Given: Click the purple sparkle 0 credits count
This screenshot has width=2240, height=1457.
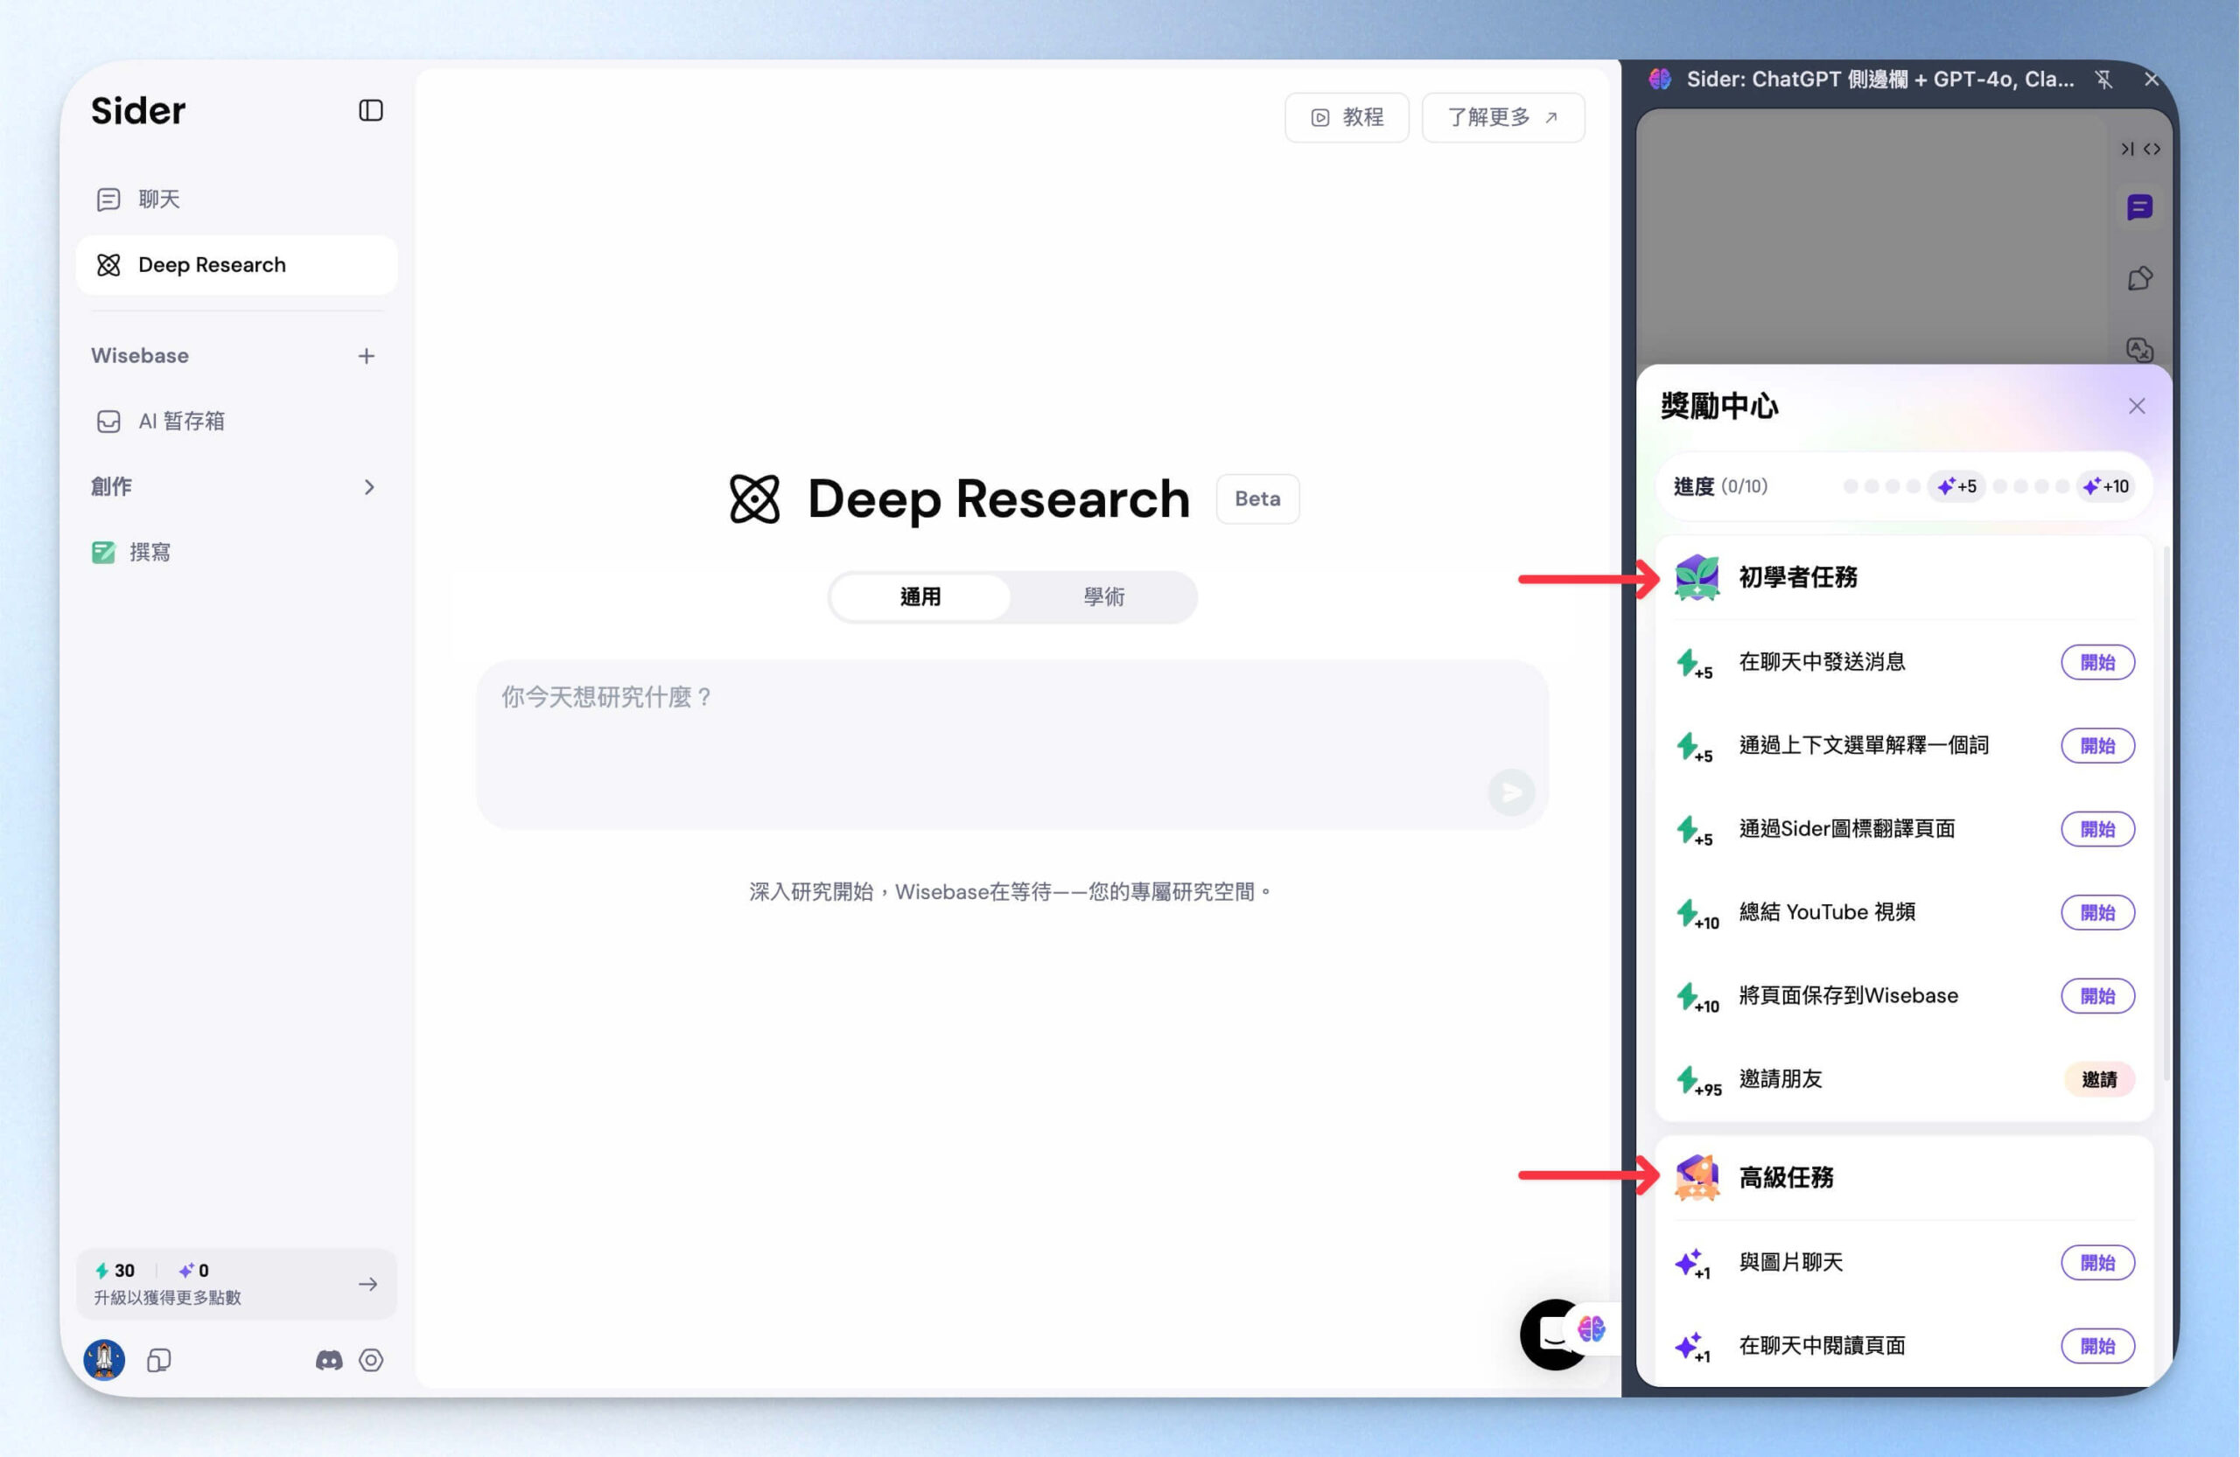Looking at the screenshot, I should click(x=194, y=1270).
